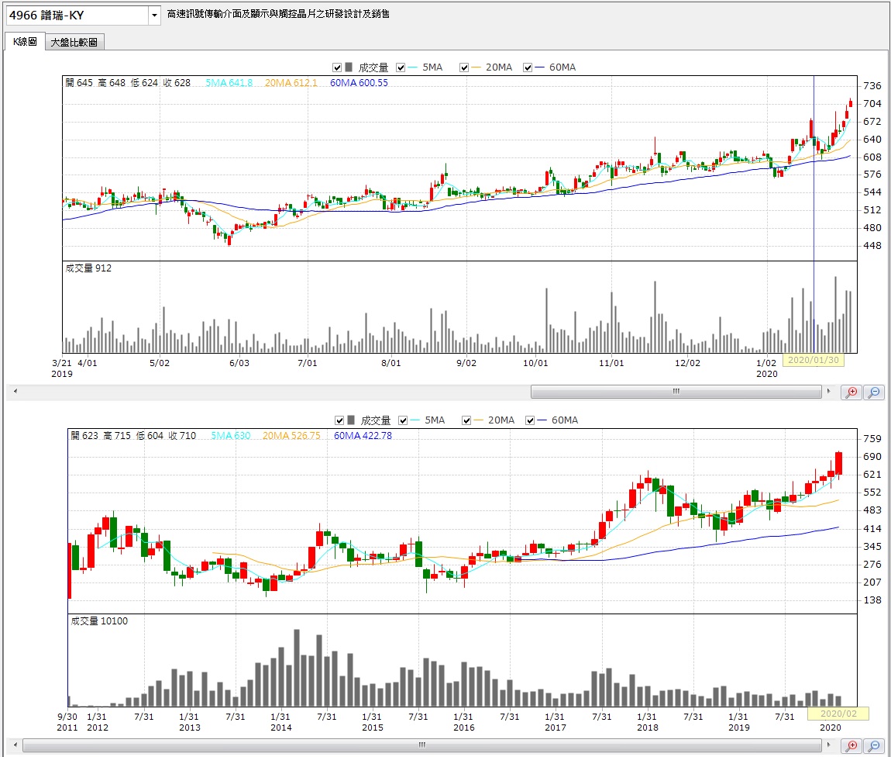This screenshot has width=891, height=757.
Task: Select the K線圖 tab
Action: pos(25,42)
